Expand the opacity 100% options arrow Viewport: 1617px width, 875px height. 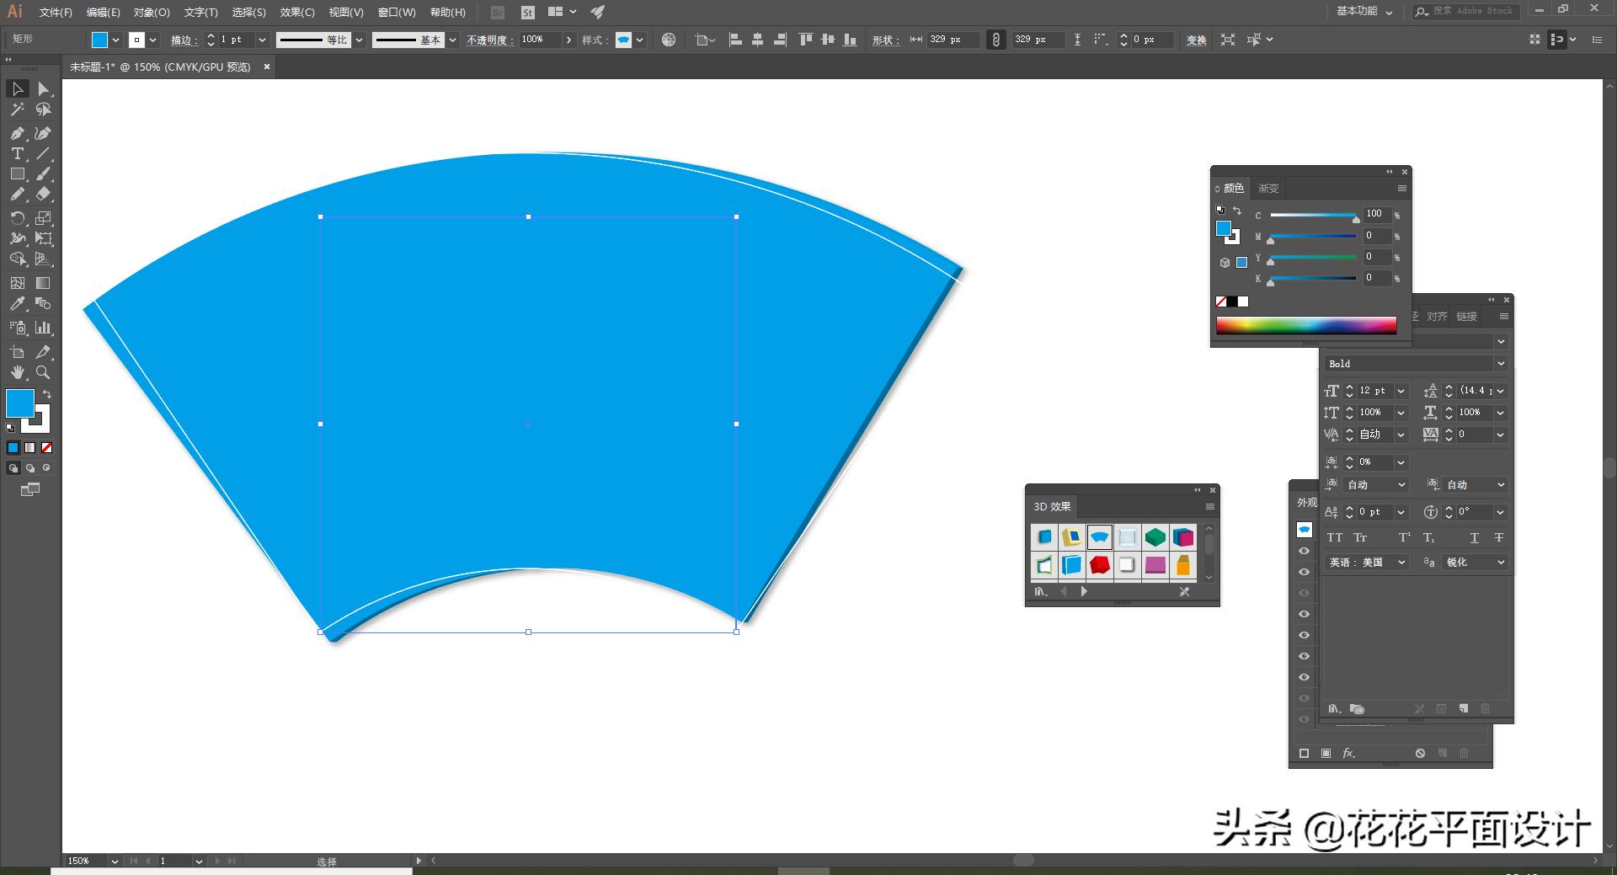(569, 40)
